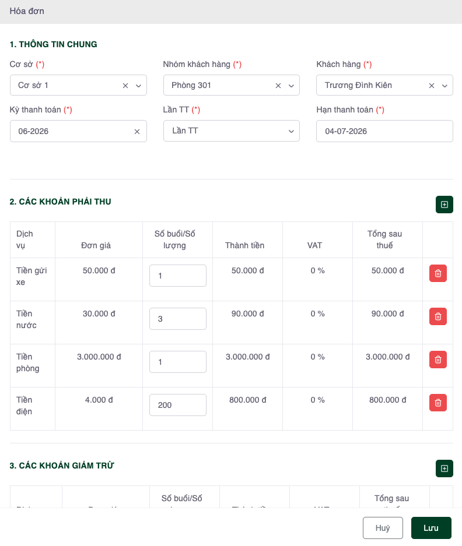The width and height of the screenshot is (462, 546).
Task: Delete the Tiền phòng row
Action: click(438, 360)
